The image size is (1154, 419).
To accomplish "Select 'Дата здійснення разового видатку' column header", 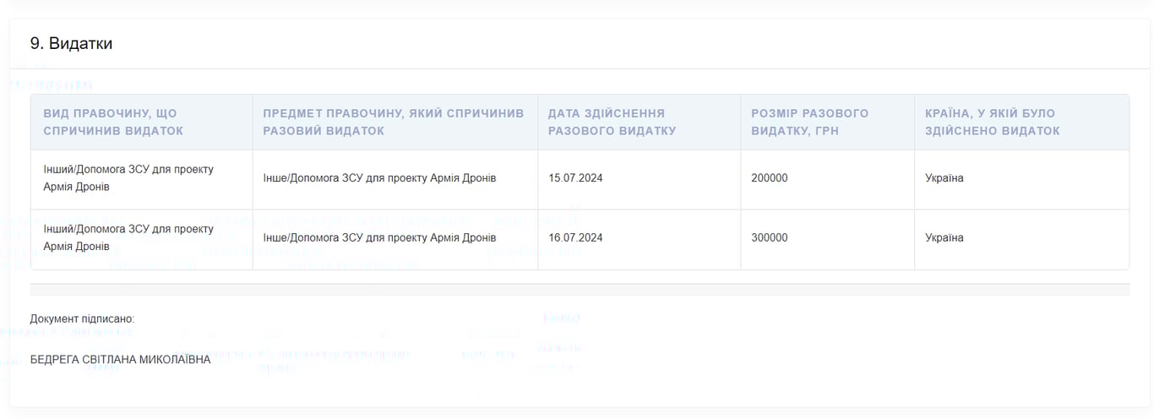I will (x=607, y=122).
